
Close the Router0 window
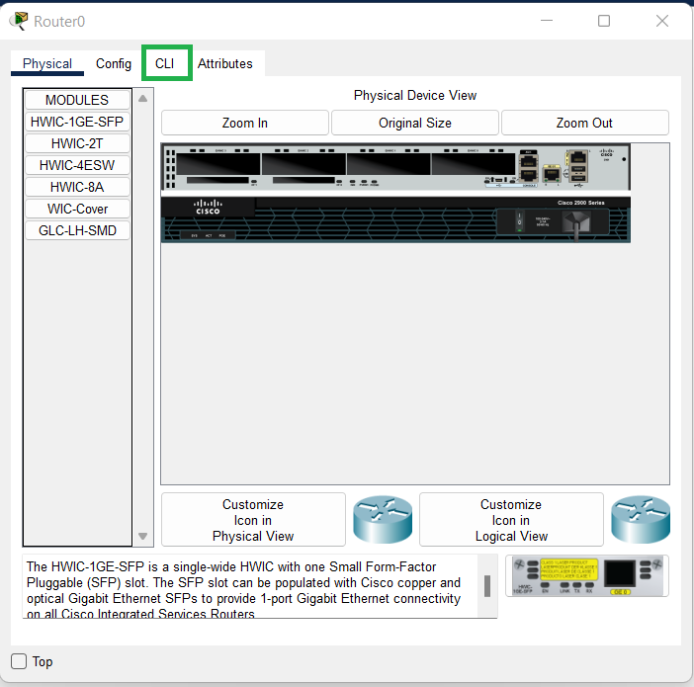point(662,21)
